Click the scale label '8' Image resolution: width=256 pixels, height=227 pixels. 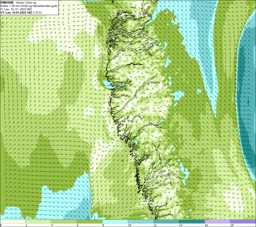coord(103,225)
